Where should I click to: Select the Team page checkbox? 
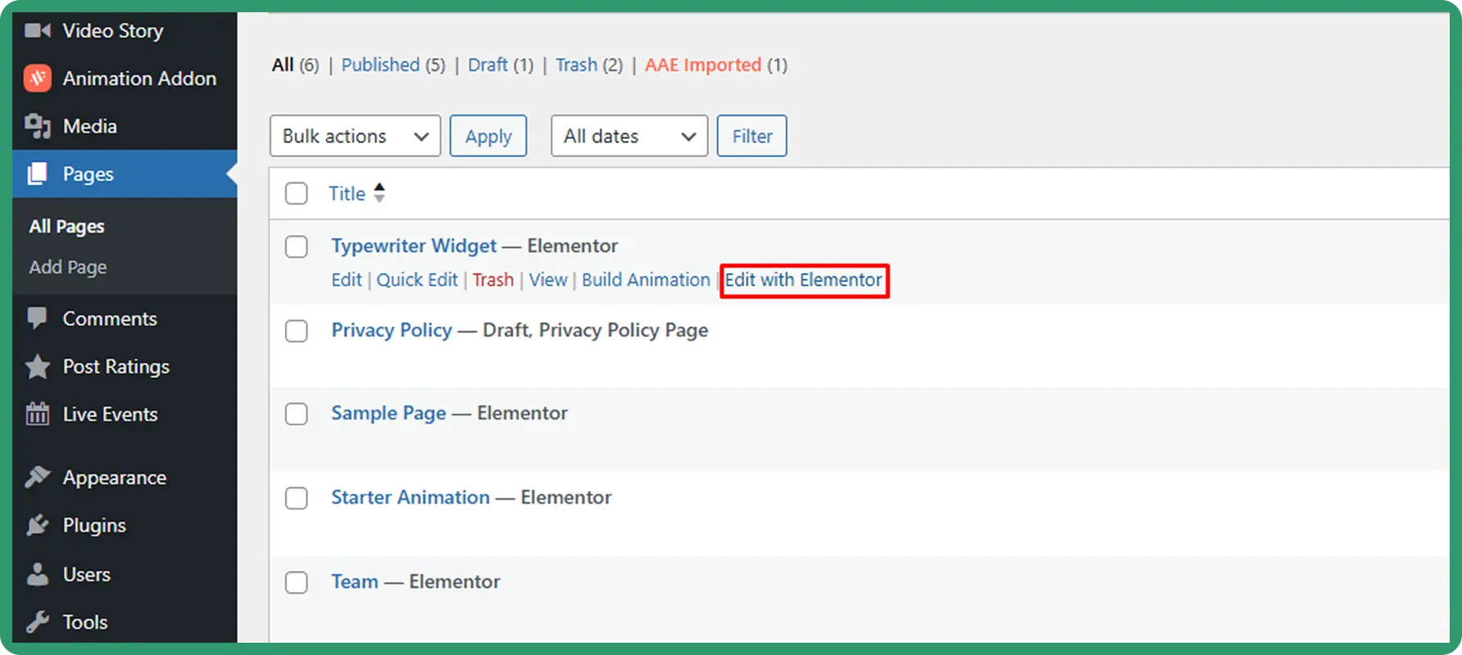296,582
